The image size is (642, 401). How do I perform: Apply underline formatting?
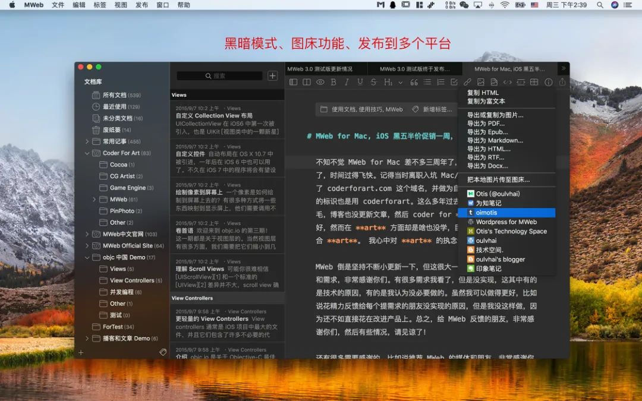[x=360, y=82]
